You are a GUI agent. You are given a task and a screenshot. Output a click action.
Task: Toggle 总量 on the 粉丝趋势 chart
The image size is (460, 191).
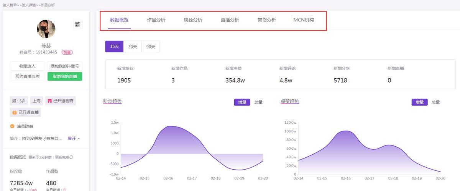tap(258, 102)
